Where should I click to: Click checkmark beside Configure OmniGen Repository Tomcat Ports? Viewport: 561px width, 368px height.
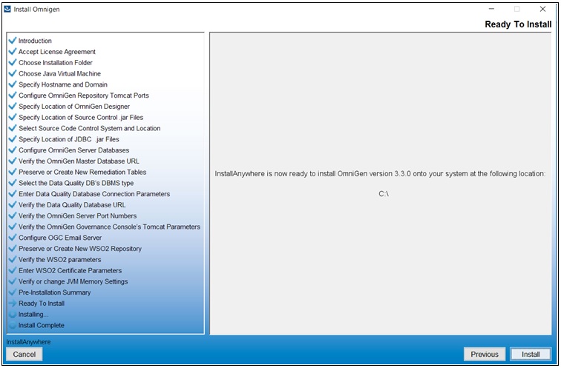pos(13,96)
